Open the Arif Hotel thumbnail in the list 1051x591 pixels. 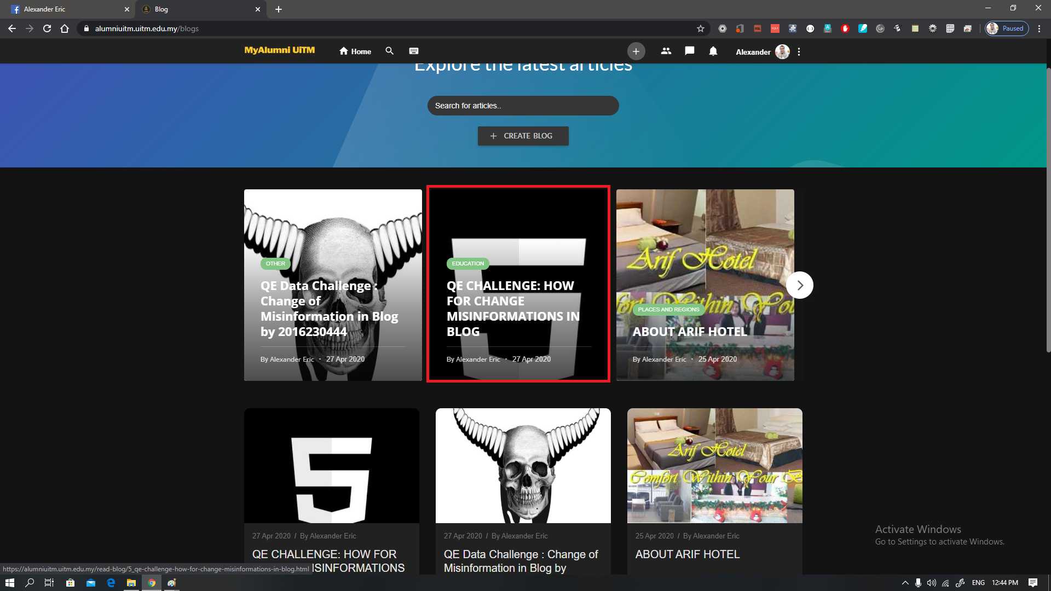pyautogui.click(x=715, y=466)
